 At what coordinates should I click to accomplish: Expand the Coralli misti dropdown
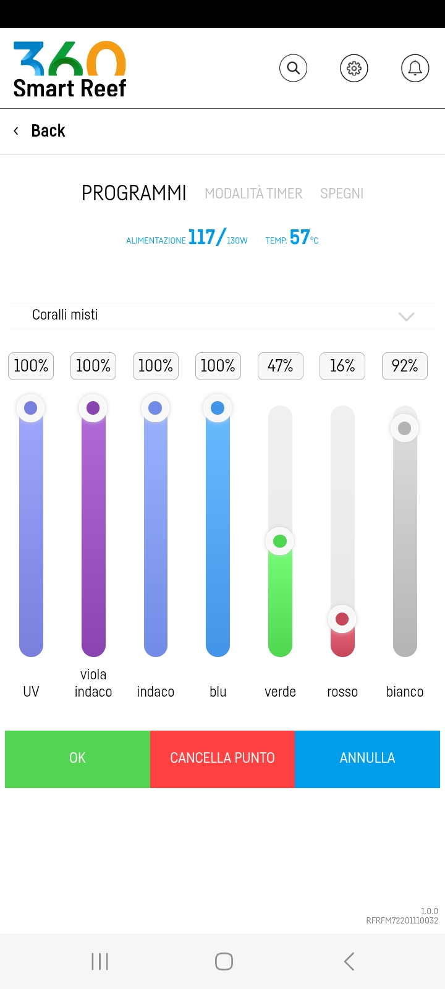405,316
